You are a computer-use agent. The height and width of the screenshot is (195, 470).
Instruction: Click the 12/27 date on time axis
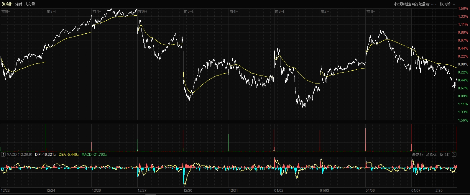pyautogui.click(x=142, y=191)
